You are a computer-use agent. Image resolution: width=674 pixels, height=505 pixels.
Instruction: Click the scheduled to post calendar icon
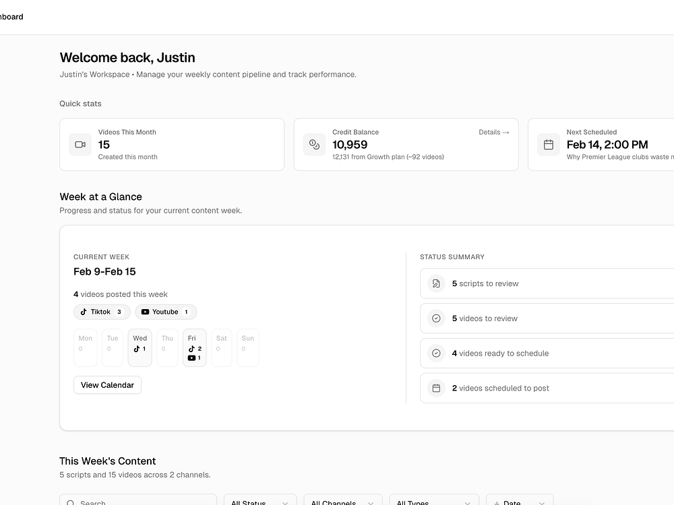point(436,389)
